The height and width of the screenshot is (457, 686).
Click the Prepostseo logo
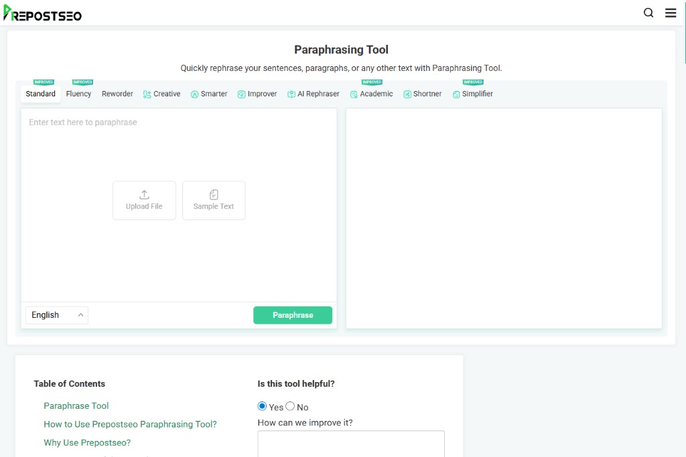pos(42,14)
